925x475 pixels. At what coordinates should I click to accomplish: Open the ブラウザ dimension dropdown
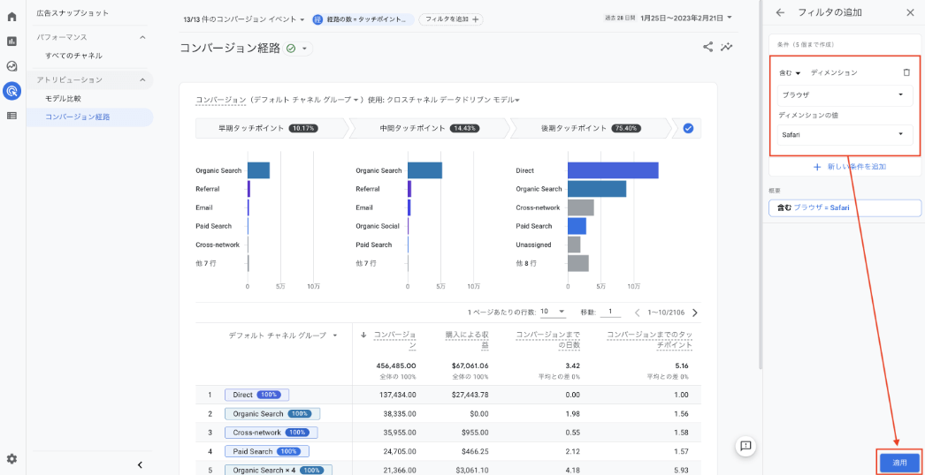click(845, 94)
